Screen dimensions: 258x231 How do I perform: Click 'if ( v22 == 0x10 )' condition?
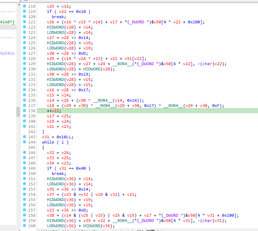click(69, 11)
